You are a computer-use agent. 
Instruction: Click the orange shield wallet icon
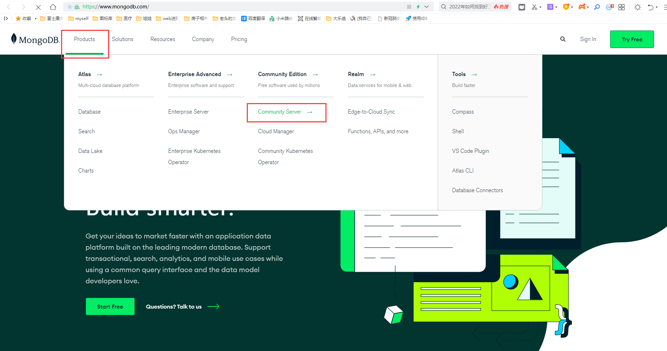click(566, 7)
